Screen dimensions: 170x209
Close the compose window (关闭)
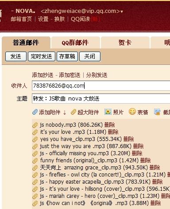click(90, 56)
